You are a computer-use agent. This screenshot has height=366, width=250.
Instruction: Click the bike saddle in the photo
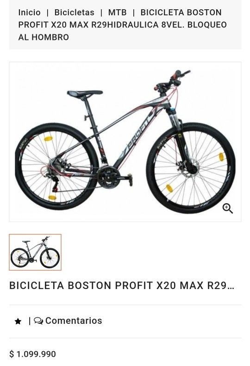[x=85, y=94]
